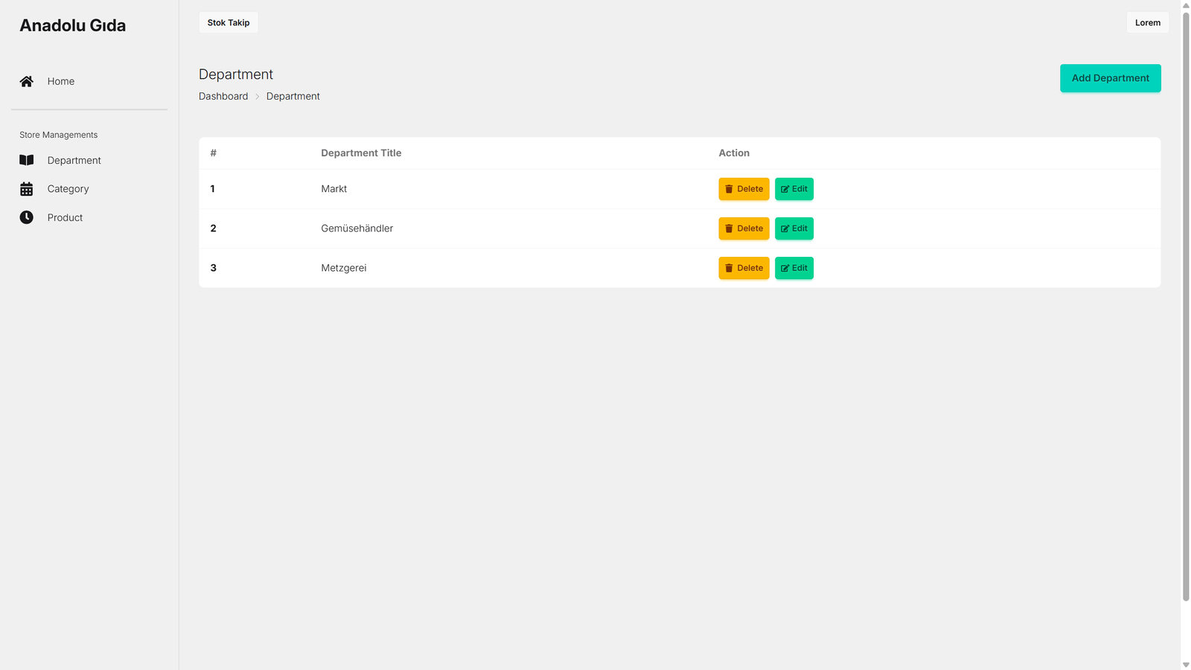Click the Stok Takip button

tap(229, 22)
